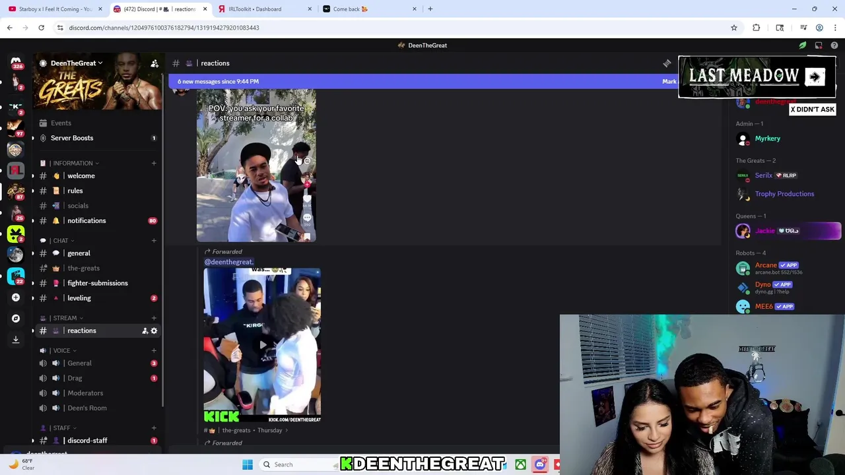Viewport: 845px width, 475px height.
Task: Open Discord help question mark icon
Action: point(834,46)
